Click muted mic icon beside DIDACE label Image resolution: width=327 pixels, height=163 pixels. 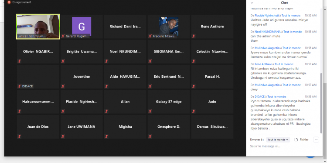pyautogui.click(x=19, y=86)
